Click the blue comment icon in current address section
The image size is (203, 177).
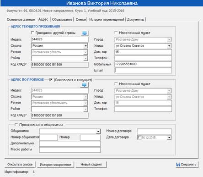click(85, 33)
